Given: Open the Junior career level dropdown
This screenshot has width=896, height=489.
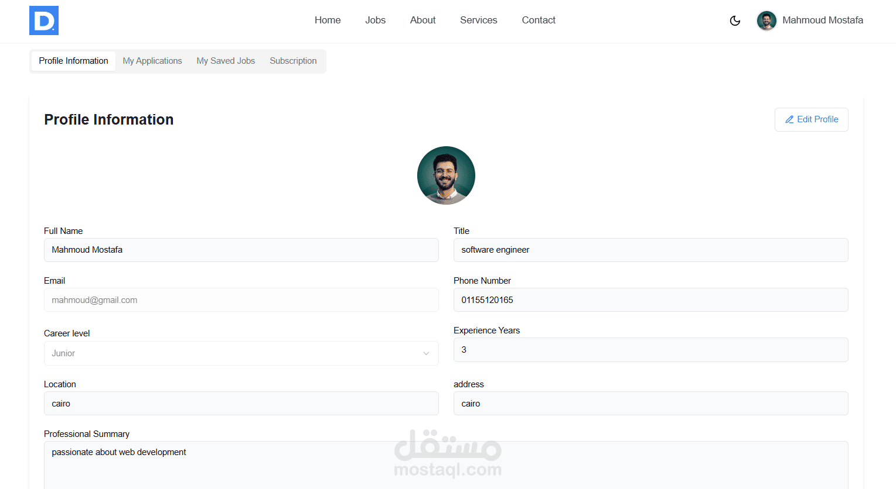Looking at the screenshot, I should 241,353.
